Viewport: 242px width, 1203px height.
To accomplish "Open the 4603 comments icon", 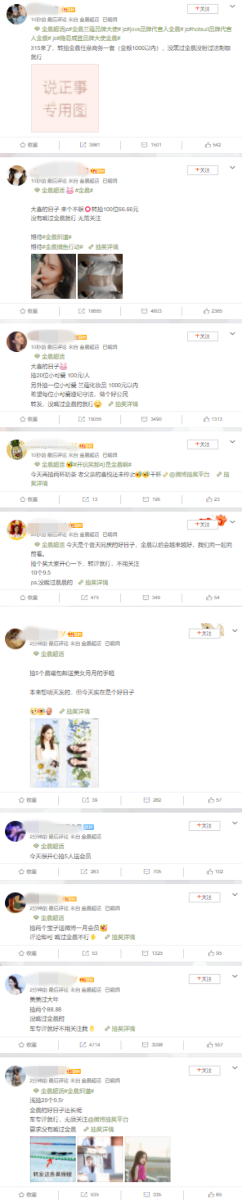I will coord(151,311).
